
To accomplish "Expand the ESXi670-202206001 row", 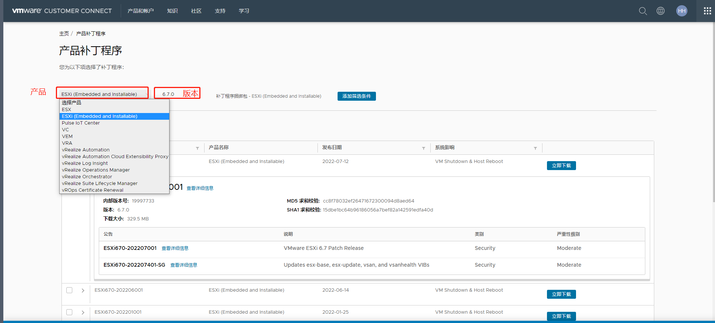I will pos(83,291).
